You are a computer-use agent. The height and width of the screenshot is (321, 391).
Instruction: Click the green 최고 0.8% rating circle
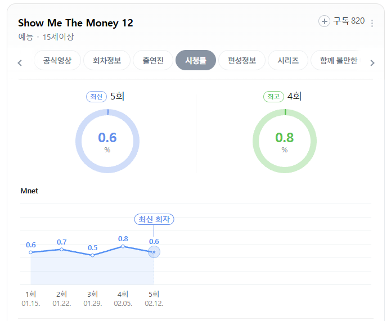click(284, 141)
